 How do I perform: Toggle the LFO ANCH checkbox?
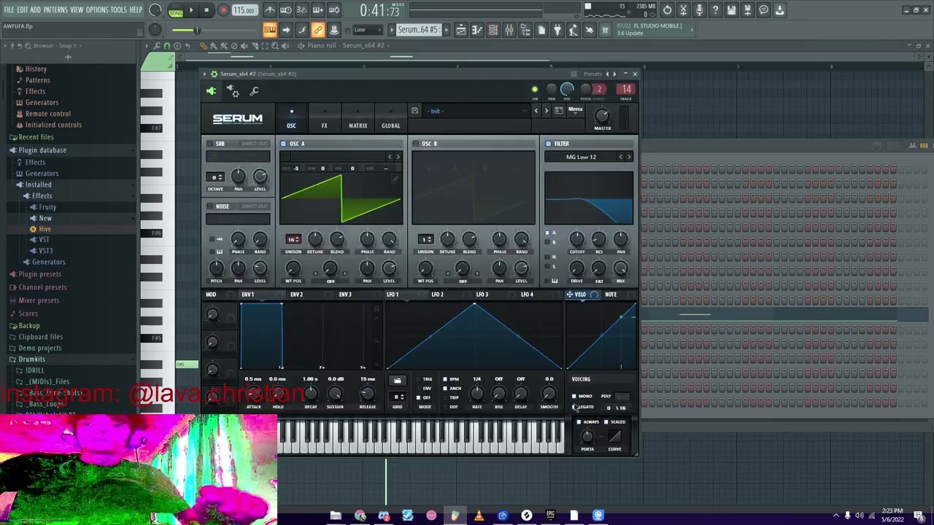click(x=446, y=388)
